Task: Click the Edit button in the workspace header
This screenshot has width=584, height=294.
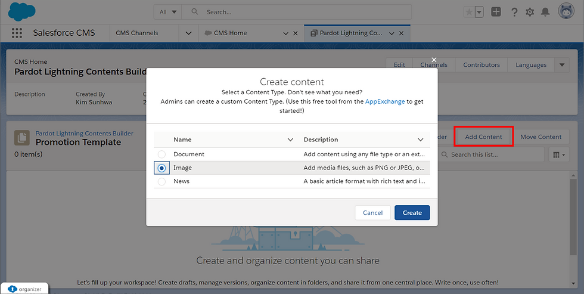Action: (399, 65)
